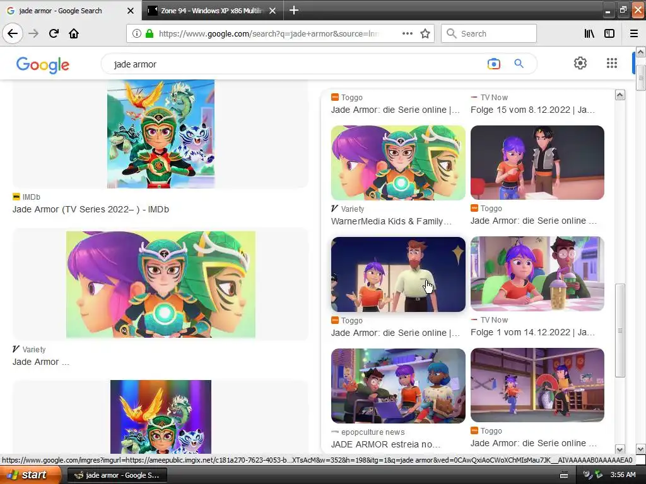The image size is (646, 484).
Task: Open 'WarnerMedia Kids & Family...' link
Action: (x=391, y=221)
